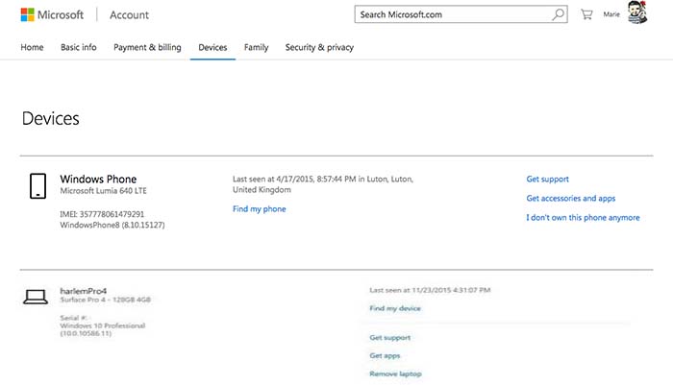Select the Devices tab
This screenshot has width=673, height=385.
click(x=212, y=47)
